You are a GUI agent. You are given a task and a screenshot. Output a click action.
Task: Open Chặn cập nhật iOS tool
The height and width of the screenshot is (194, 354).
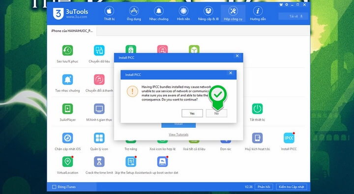coord(67,141)
